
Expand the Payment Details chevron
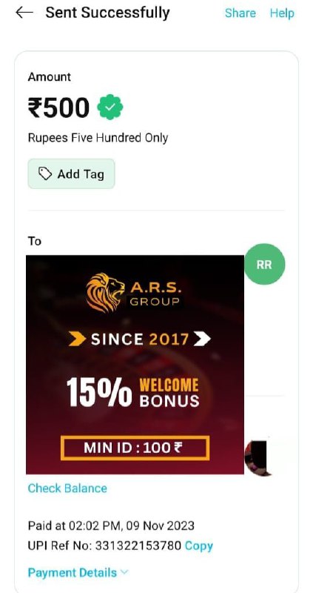[124, 572]
